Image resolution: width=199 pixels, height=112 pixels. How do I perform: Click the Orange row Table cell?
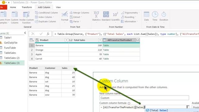[121, 50]
